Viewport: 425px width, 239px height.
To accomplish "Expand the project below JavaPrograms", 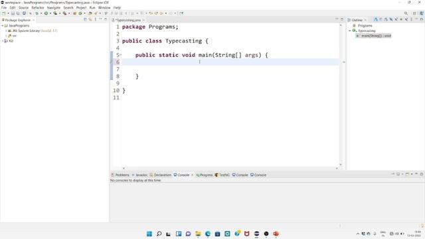I will pos(3,41).
